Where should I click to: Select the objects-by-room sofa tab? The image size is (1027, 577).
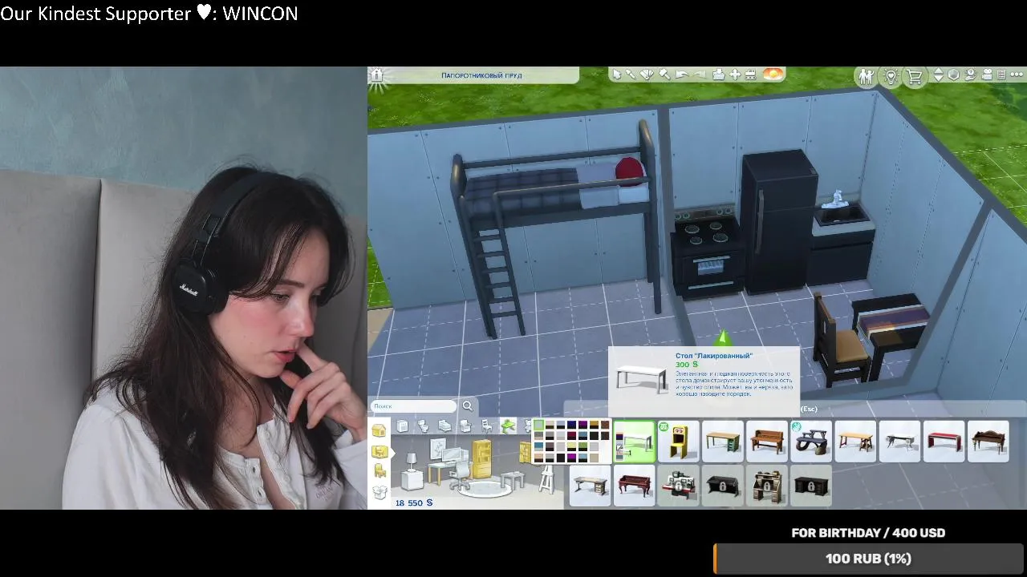coord(380,452)
